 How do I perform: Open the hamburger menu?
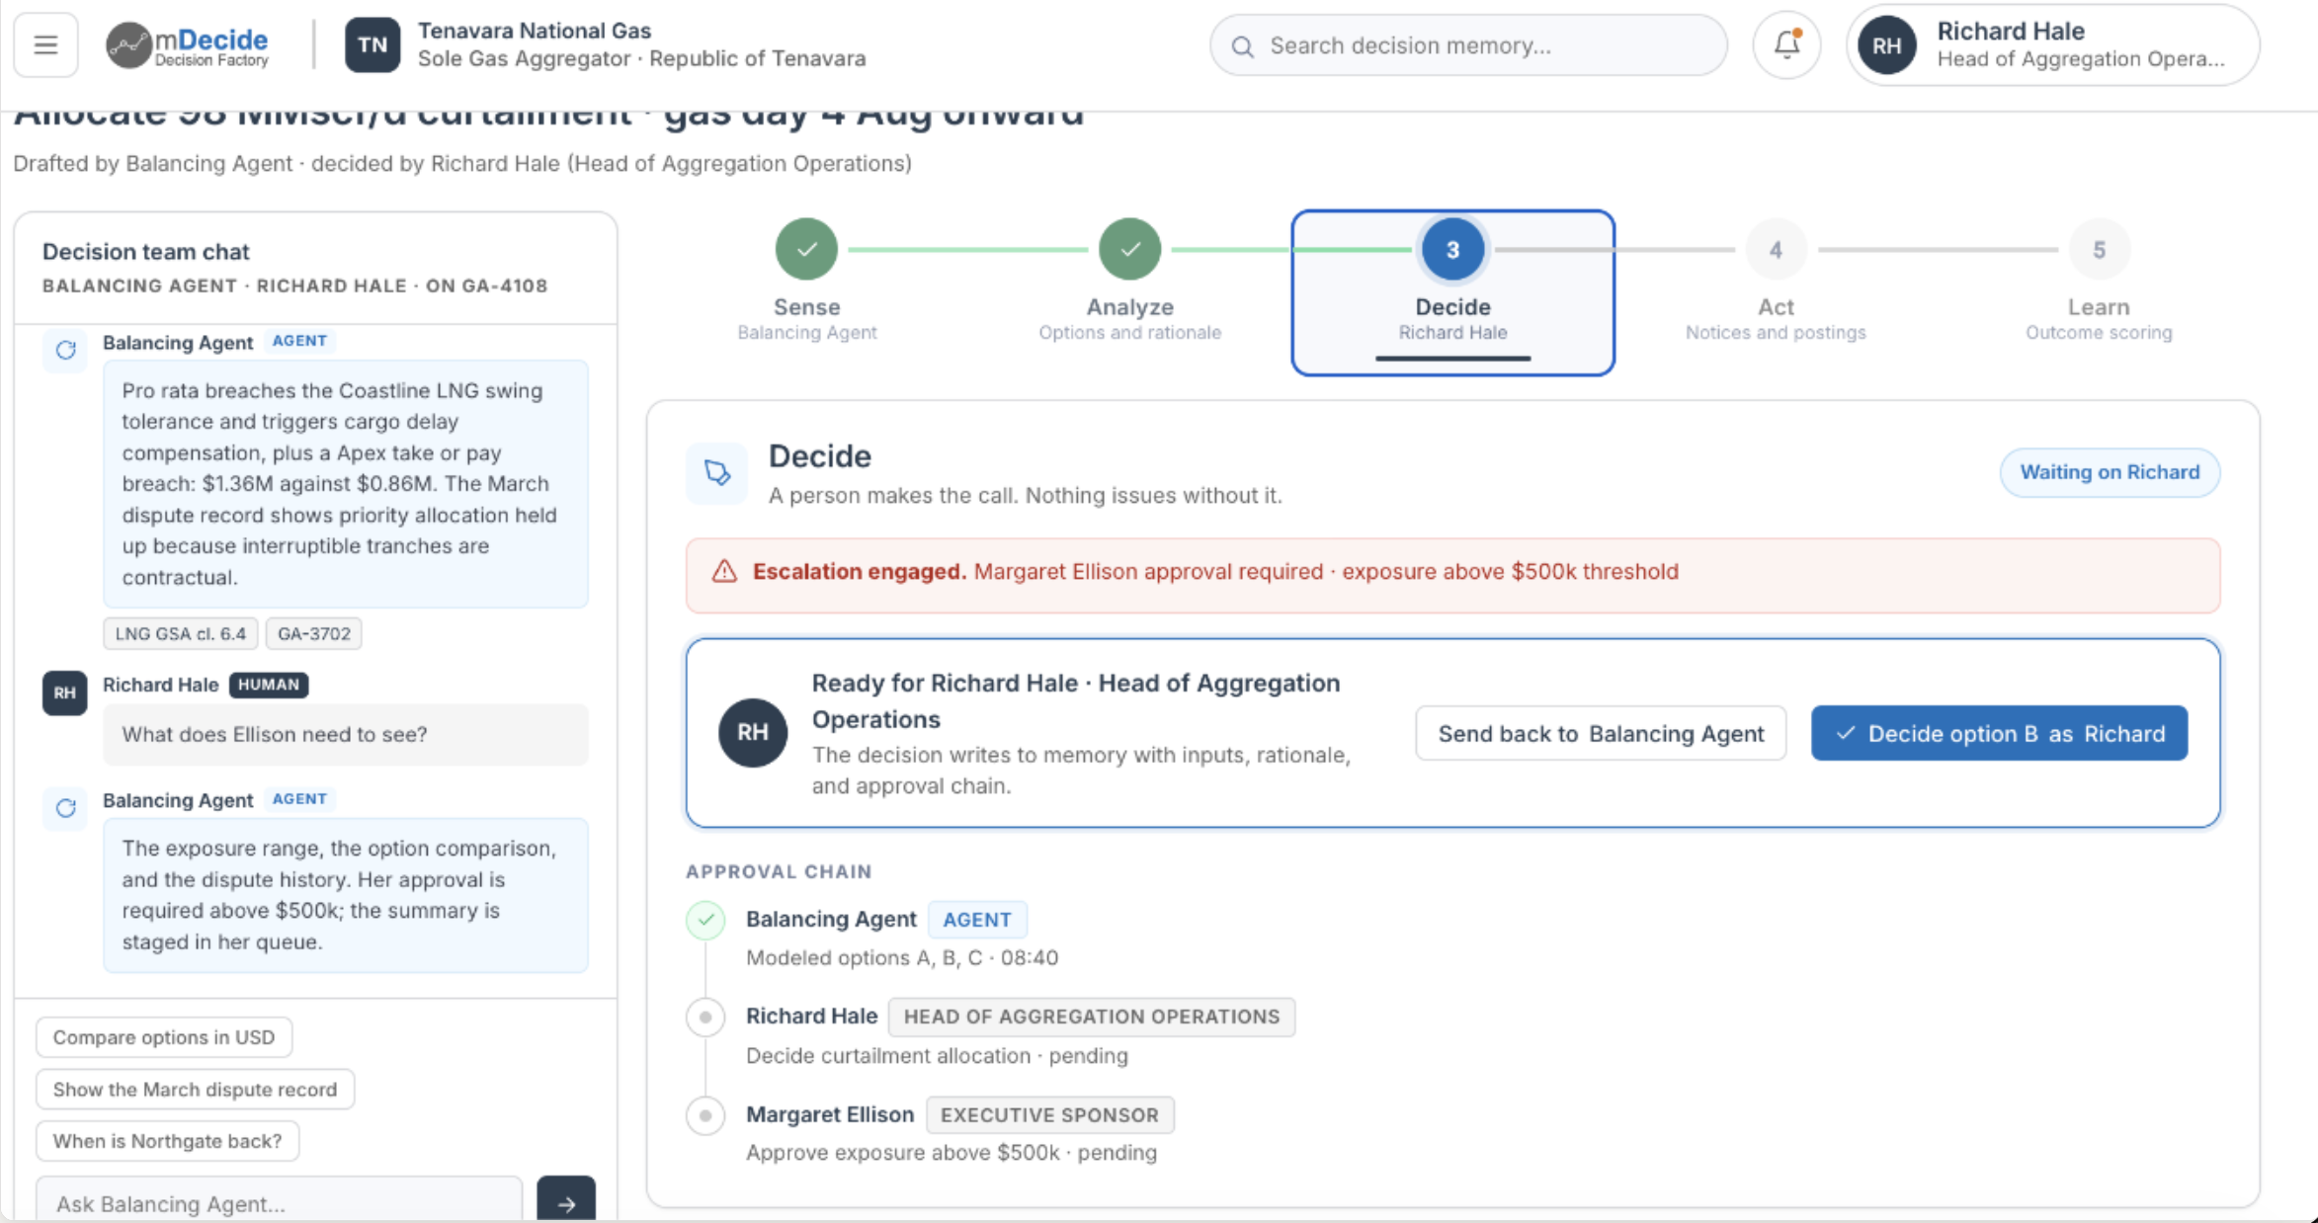click(x=45, y=44)
